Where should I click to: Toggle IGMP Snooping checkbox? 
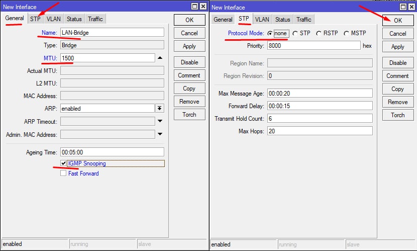click(63, 163)
